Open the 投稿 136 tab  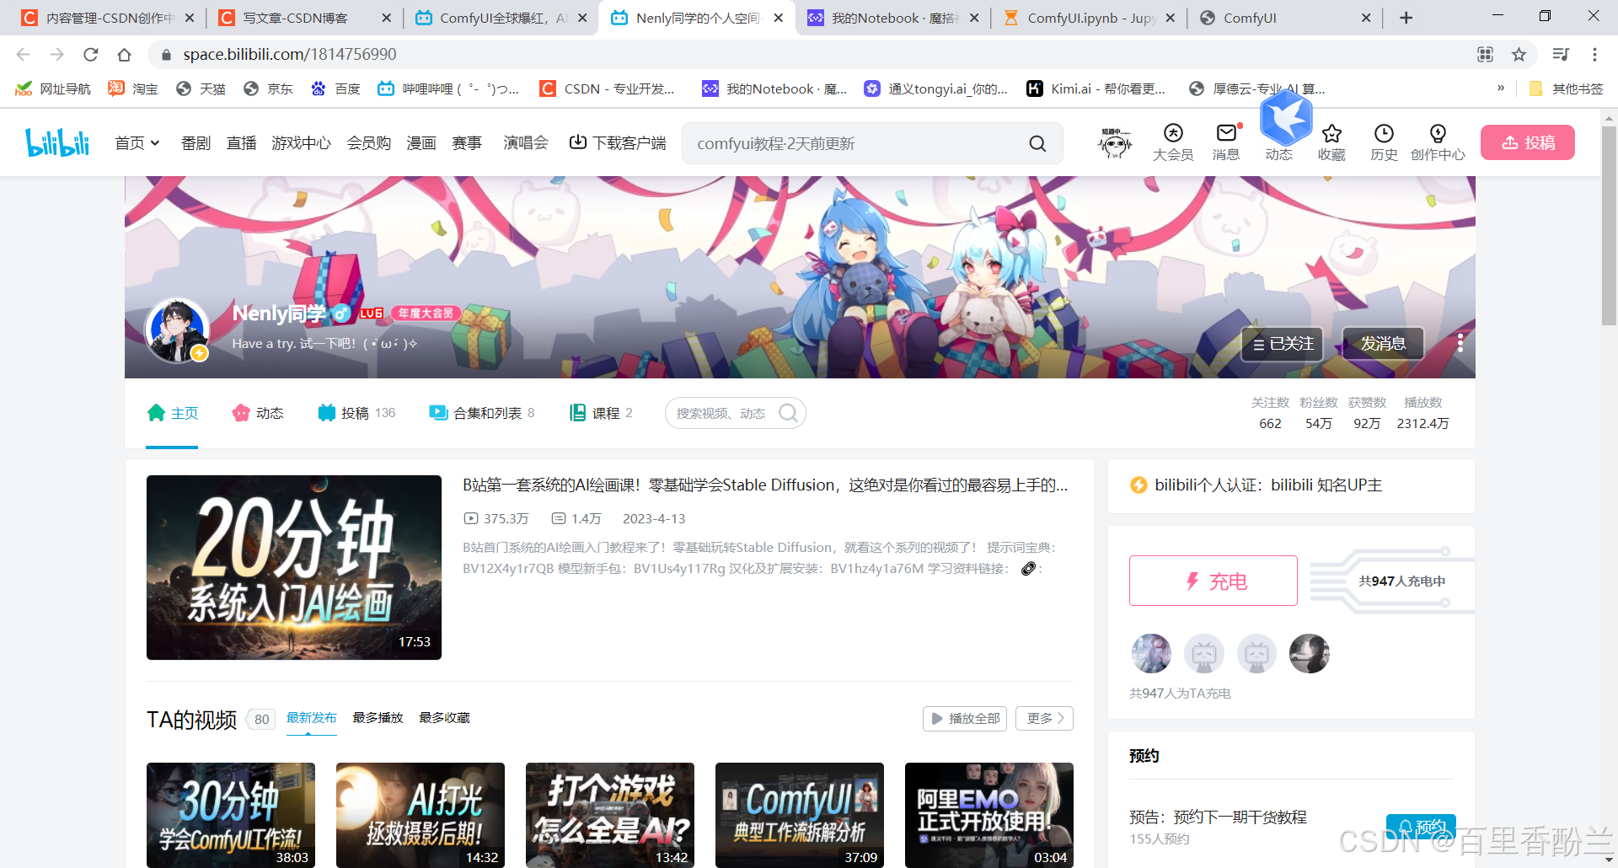coord(356,413)
